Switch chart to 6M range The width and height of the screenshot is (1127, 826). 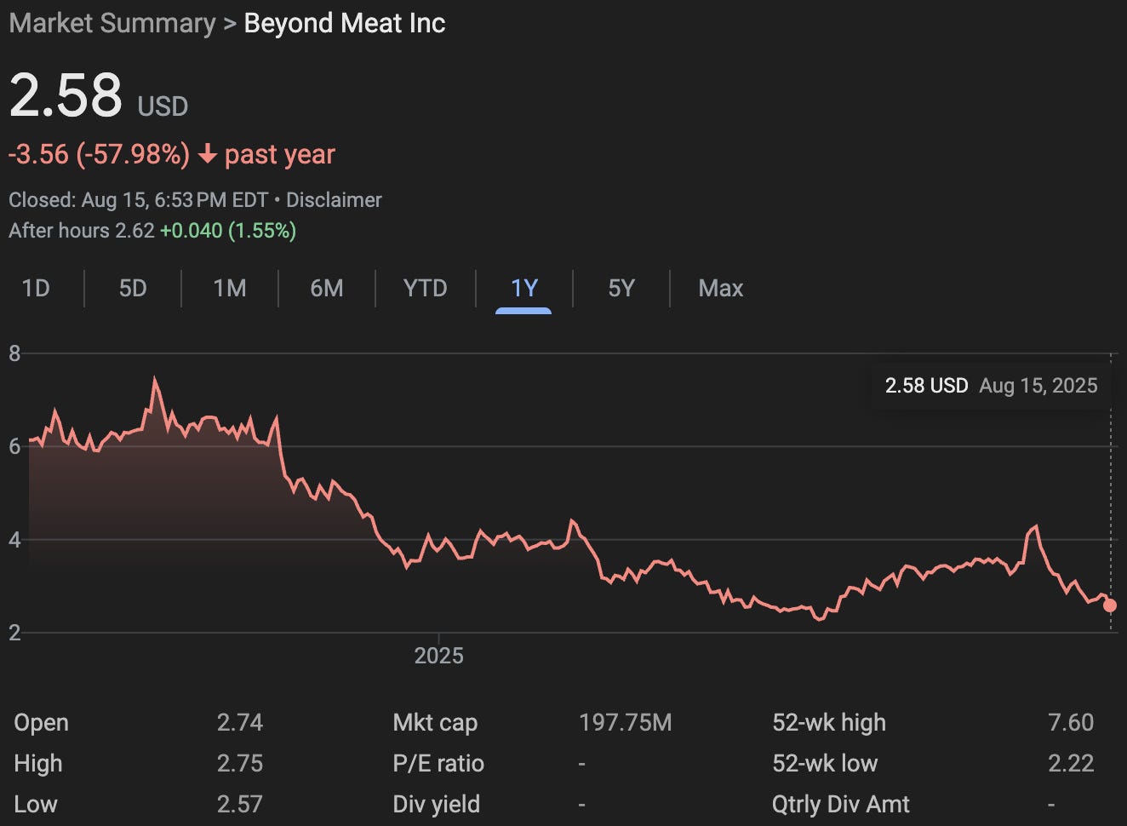[327, 289]
